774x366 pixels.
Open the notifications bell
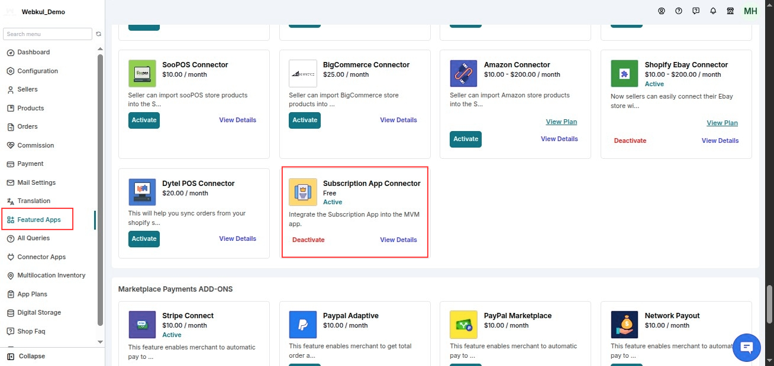[713, 11]
